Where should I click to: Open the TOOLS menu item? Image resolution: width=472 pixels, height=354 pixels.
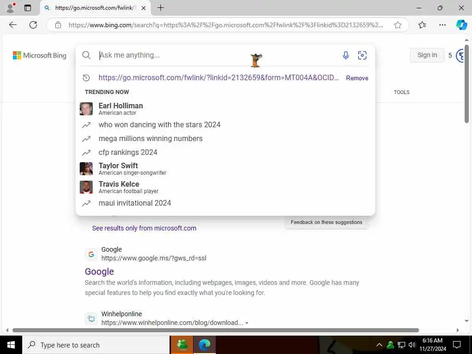tap(401, 92)
